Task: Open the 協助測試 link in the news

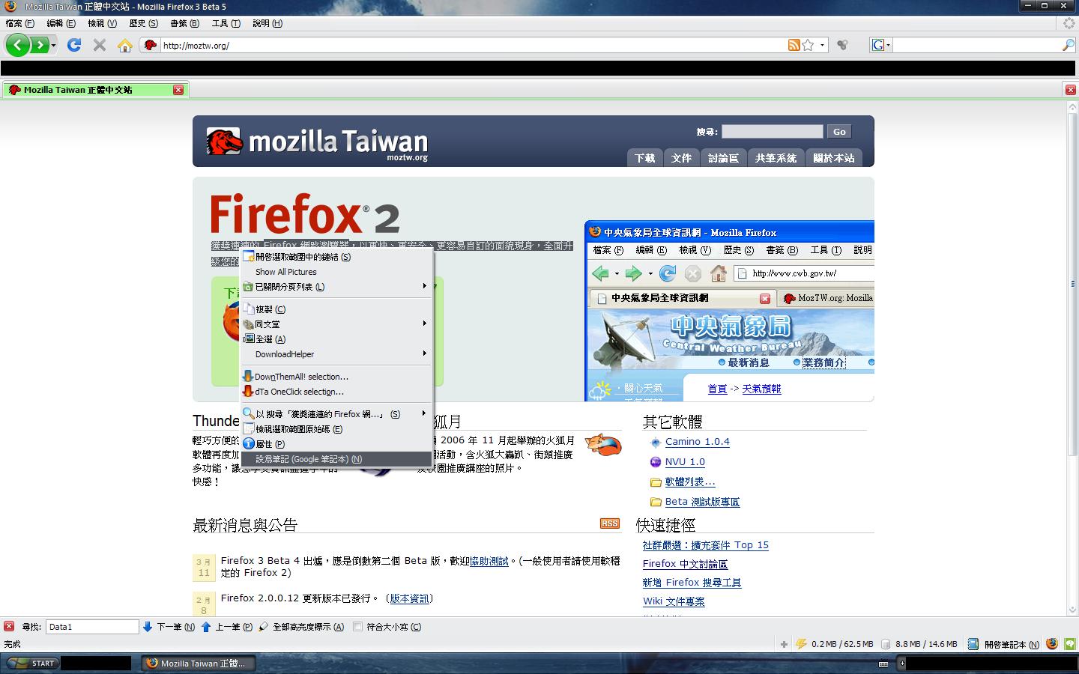Action: click(x=489, y=561)
